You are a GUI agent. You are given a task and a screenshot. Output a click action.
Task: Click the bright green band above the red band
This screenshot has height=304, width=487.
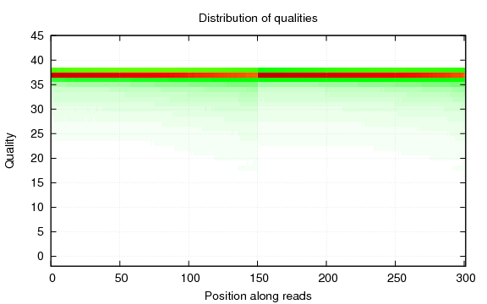[x=258, y=70]
